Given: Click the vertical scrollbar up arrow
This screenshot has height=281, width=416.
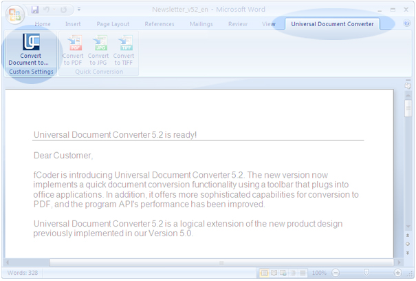Looking at the screenshot, I should tap(408, 95).
